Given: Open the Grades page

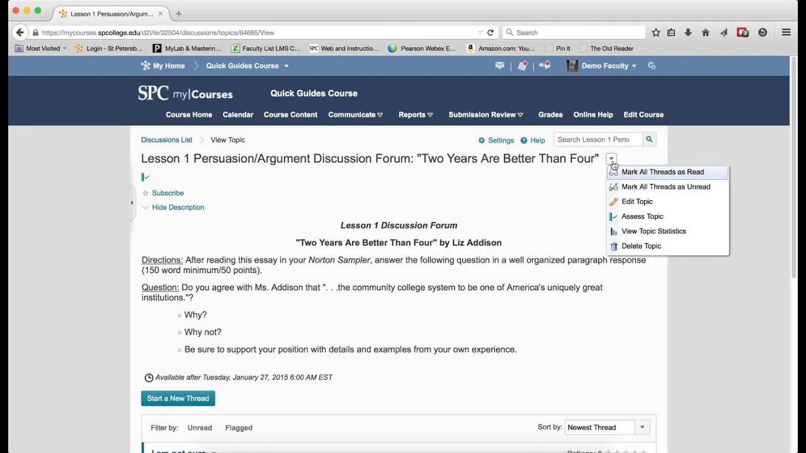Looking at the screenshot, I should pos(550,115).
